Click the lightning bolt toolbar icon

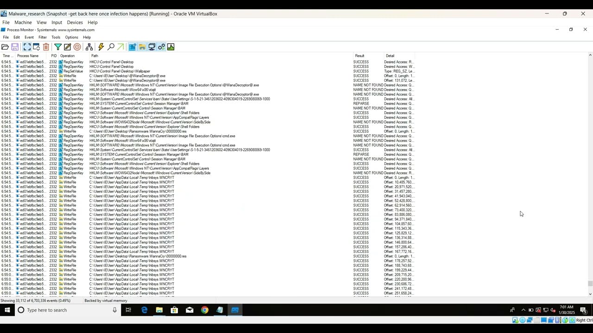click(101, 47)
